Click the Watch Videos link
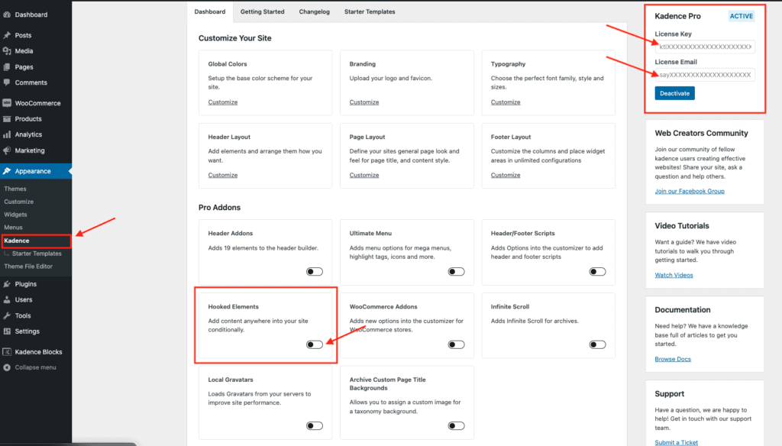Screen dimensions: 782x446 coord(674,275)
